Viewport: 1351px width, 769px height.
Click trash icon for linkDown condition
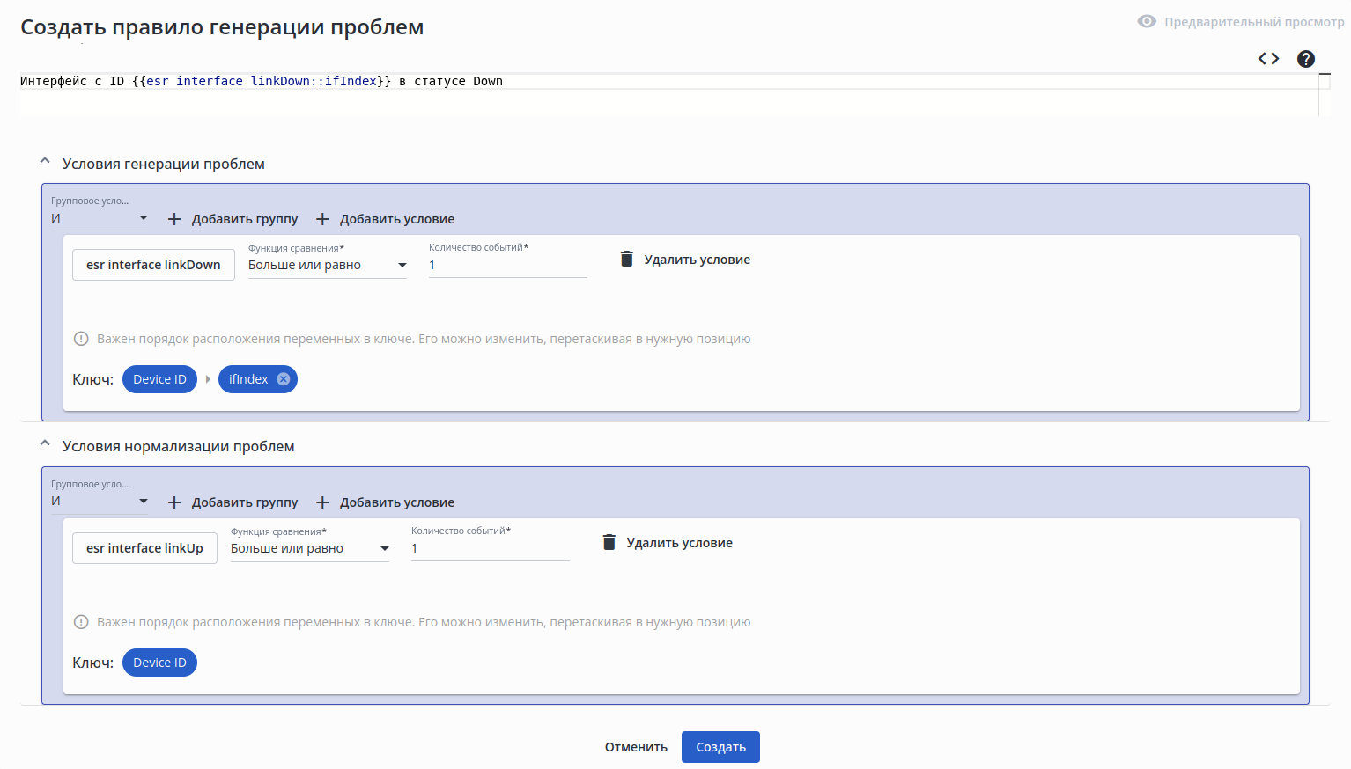[627, 260]
